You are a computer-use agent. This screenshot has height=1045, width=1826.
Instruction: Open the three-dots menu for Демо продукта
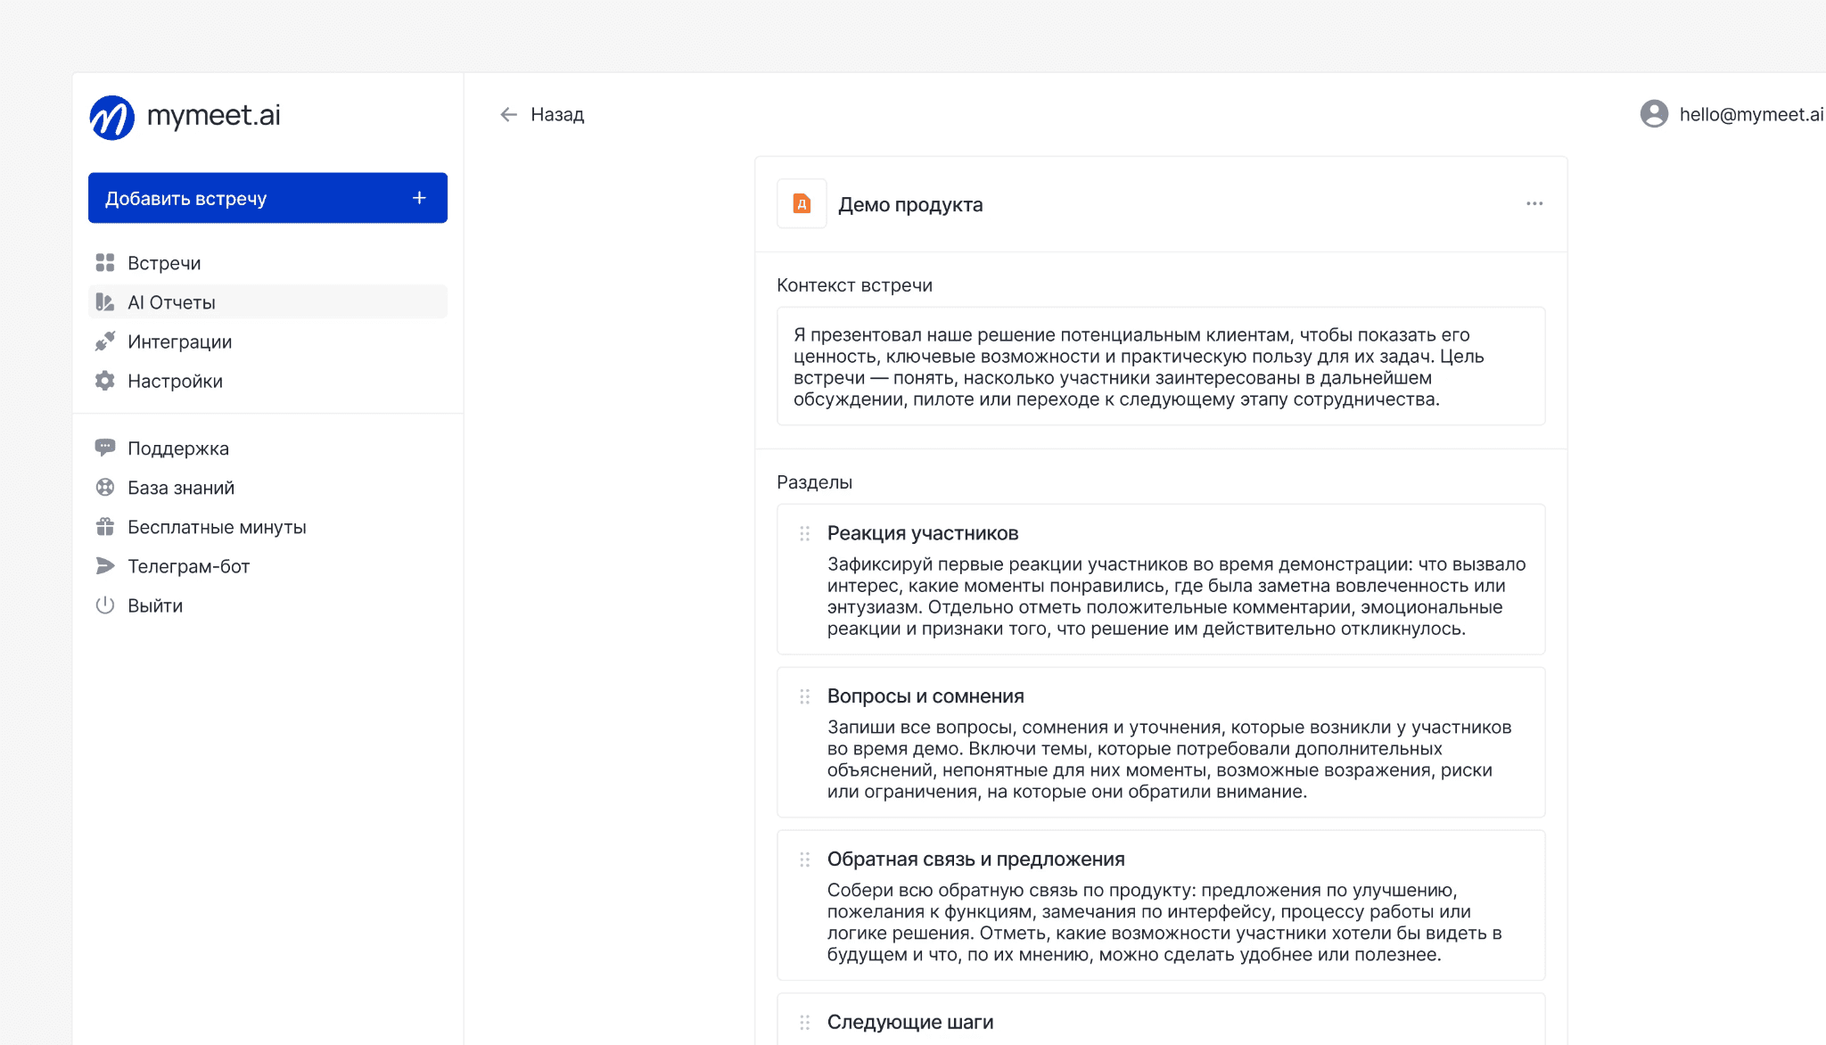pos(1534,203)
